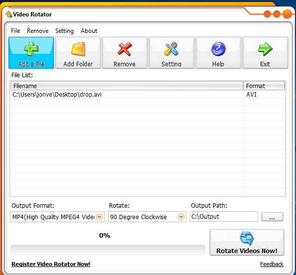
Task: Open the Feedback link
Action: [272, 264]
